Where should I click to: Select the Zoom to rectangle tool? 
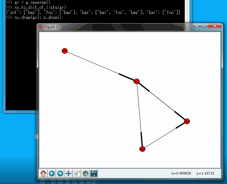click(x=77, y=173)
